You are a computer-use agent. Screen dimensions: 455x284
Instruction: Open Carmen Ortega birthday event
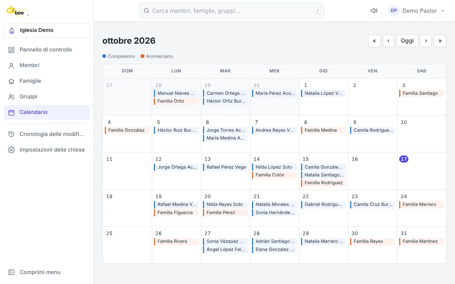[225, 93]
